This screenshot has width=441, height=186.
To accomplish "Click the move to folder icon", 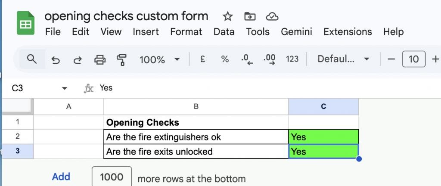I will (249, 17).
